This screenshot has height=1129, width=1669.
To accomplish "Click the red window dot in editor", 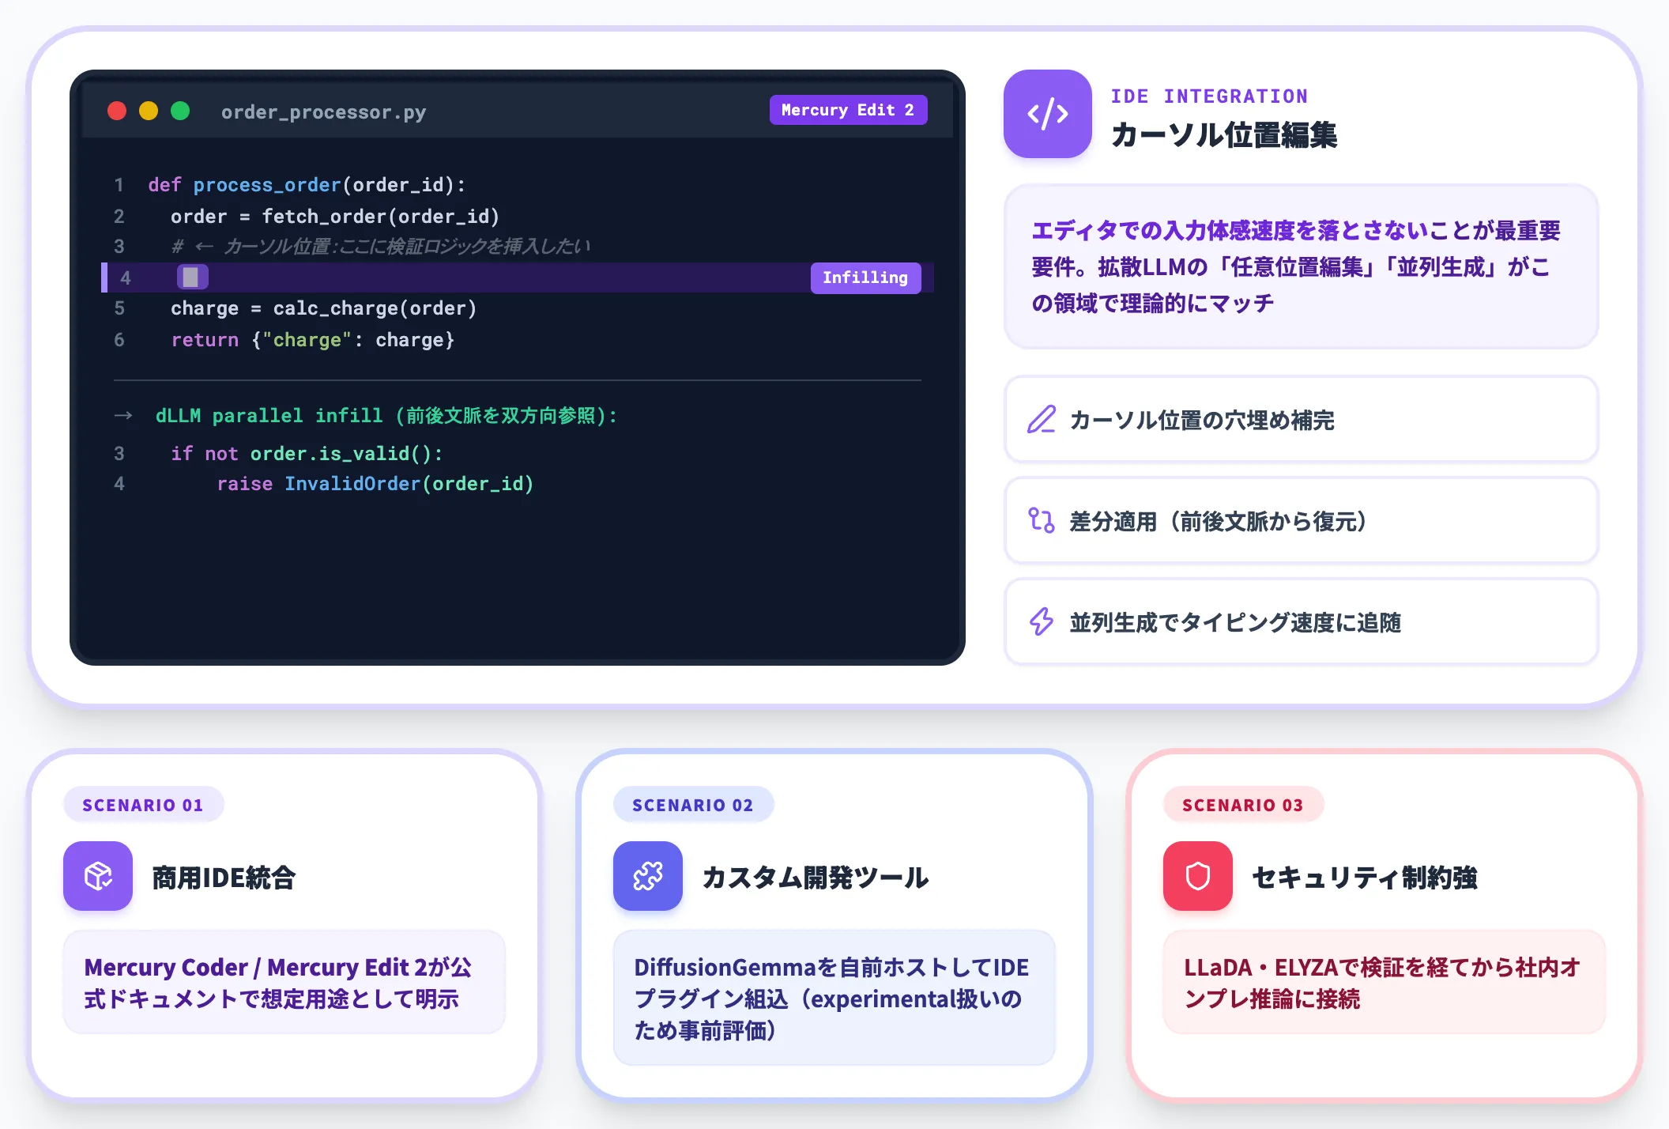I will (117, 111).
